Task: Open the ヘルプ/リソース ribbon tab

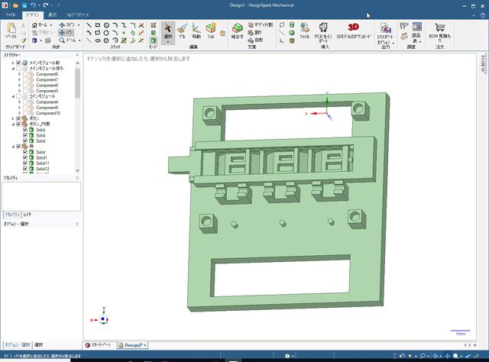Action: [77, 15]
